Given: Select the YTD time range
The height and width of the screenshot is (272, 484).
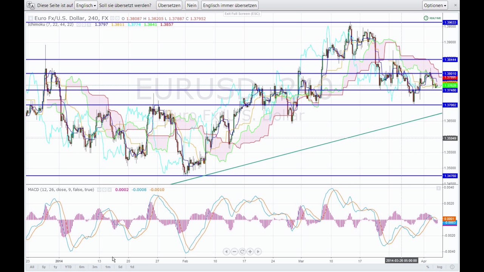Looking at the screenshot, I should (x=68, y=267).
